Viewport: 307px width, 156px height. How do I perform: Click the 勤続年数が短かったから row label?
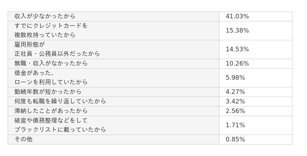pyautogui.click(x=48, y=92)
